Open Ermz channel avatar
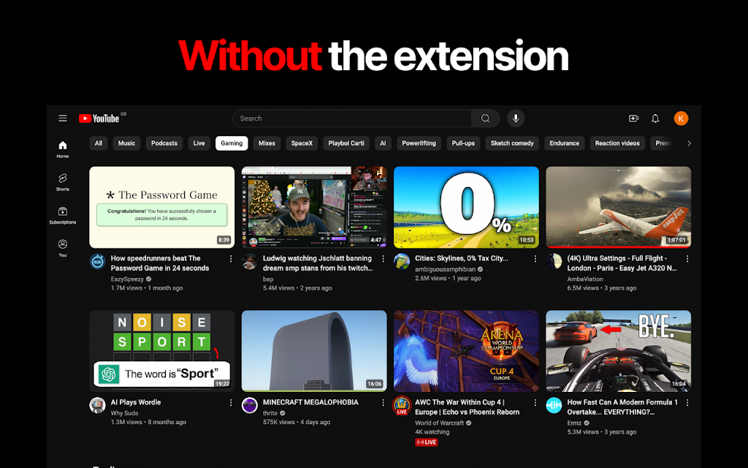Image resolution: width=748 pixels, height=468 pixels. tap(554, 405)
